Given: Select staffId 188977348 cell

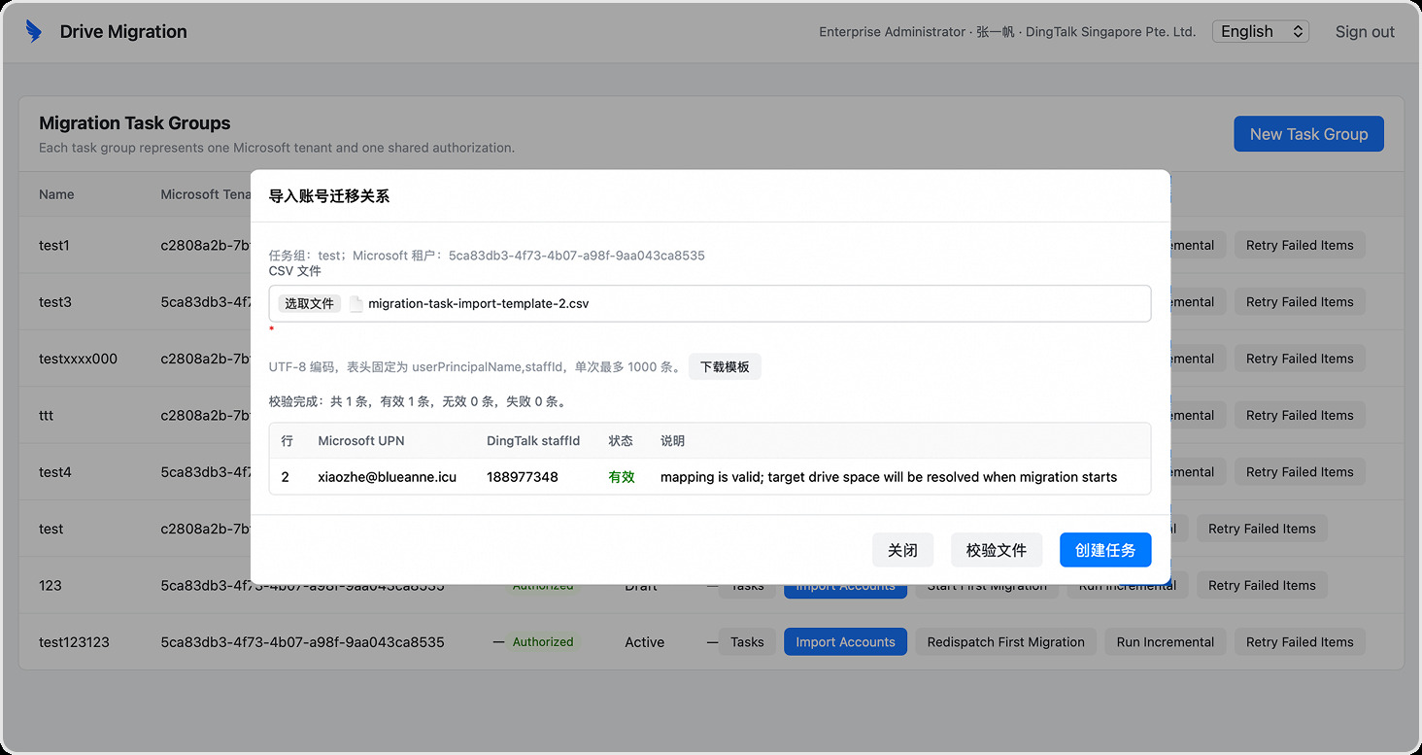Looking at the screenshot, I should point(522,477).
